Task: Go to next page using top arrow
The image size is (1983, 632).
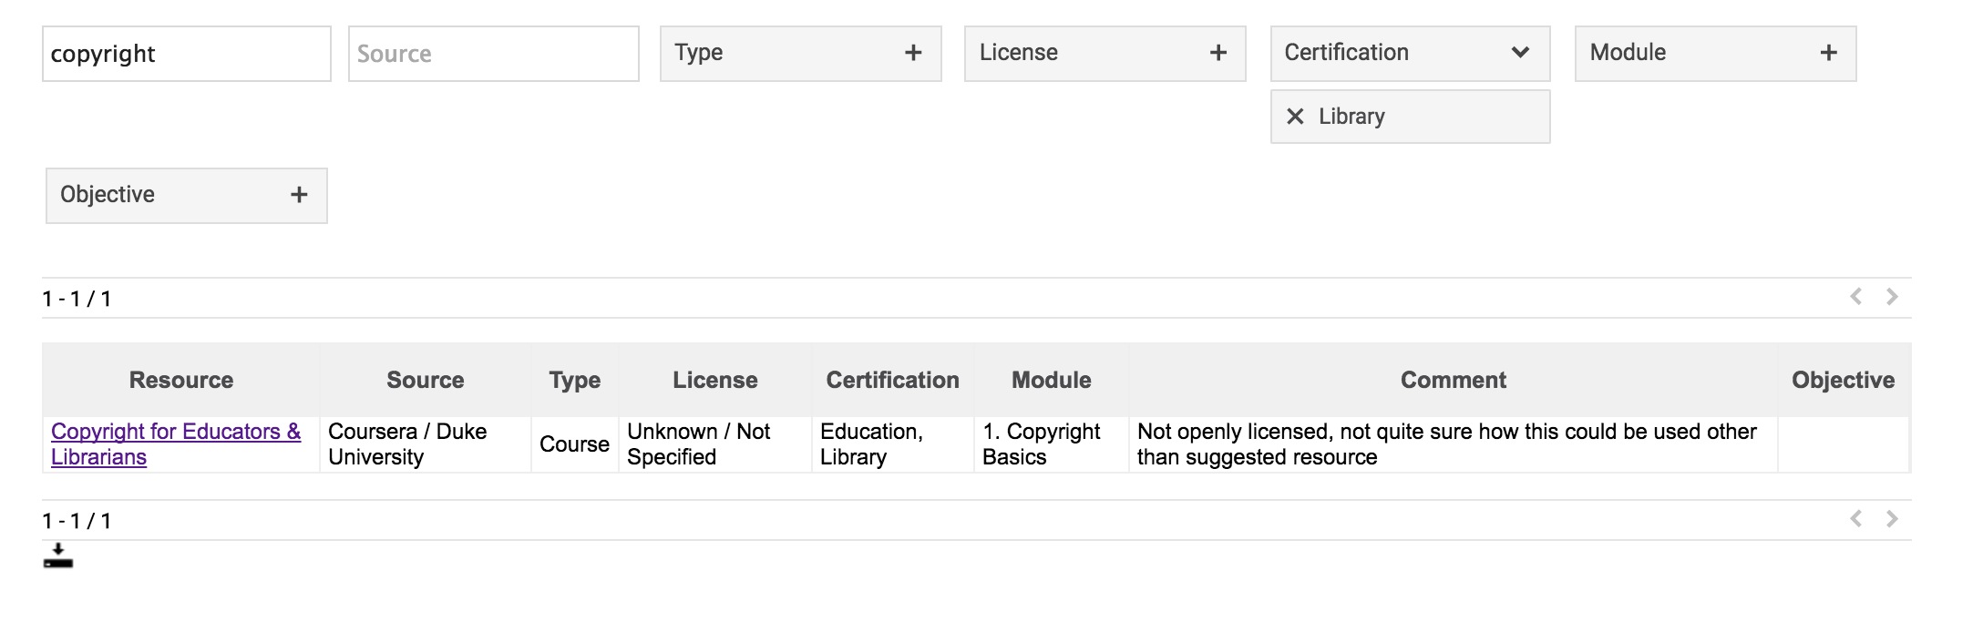Action: click(1892, 297)
